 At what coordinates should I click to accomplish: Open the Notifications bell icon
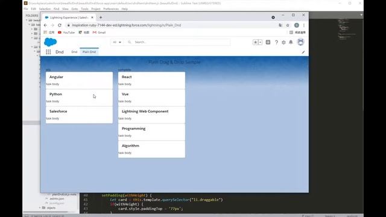291,42
